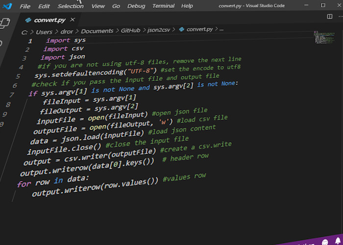Open the Selection menu
Image resolution: width=343 pixels, height=245 pixels.
point(71,6)
